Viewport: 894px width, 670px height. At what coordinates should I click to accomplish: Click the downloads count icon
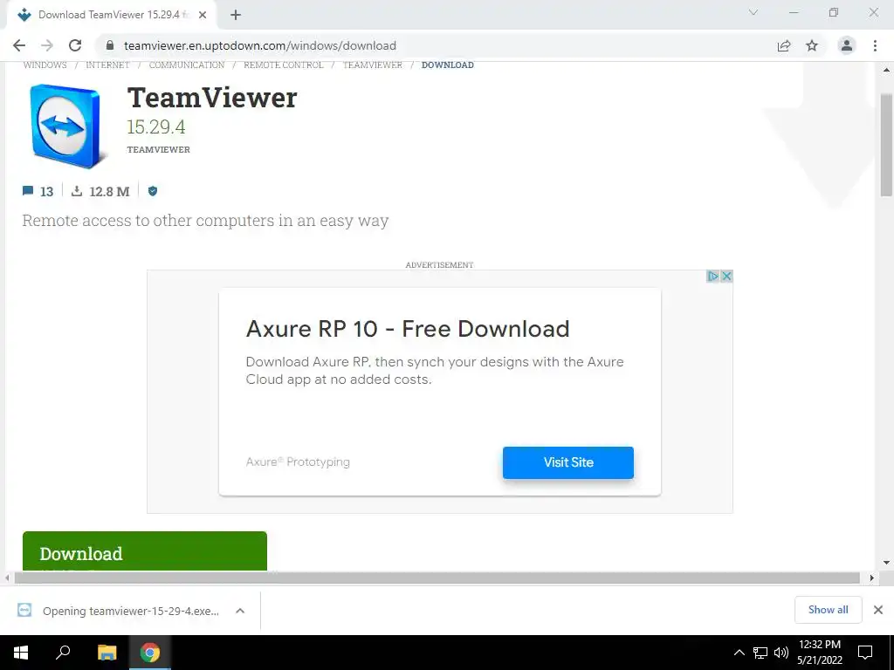[77, 191]
